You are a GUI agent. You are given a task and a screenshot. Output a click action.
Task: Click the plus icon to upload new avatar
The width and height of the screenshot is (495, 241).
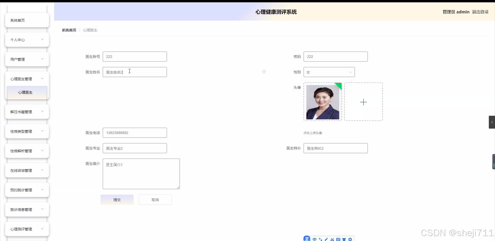click(x=363, y=102)
